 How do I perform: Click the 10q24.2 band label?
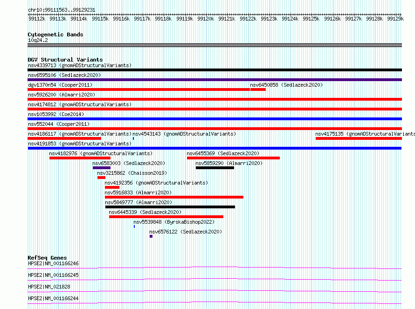coord(38,40)
